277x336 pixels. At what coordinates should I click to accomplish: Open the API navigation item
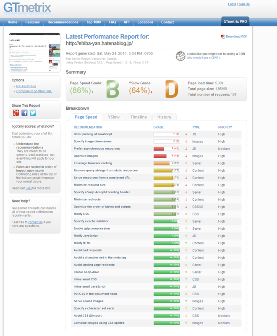tap(126, 22)
